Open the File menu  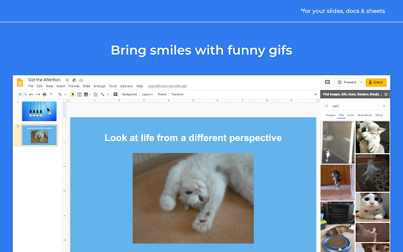click(31, 86)
